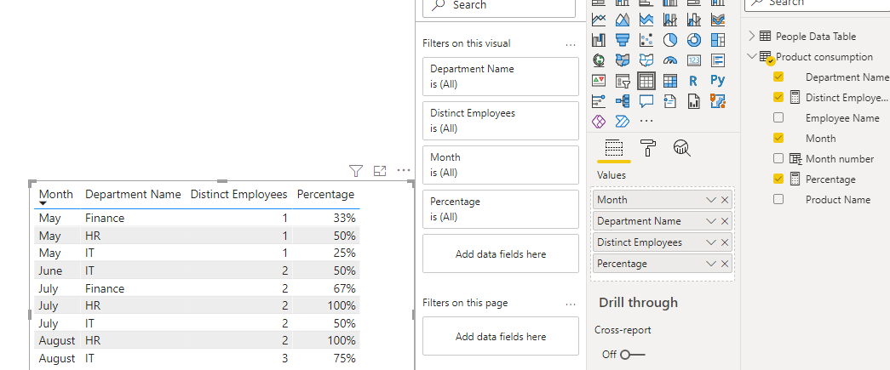The width and height of the screenshot is (890, 370).
Task: Uncheck the Month field
Action: click(x=778, y=138)
